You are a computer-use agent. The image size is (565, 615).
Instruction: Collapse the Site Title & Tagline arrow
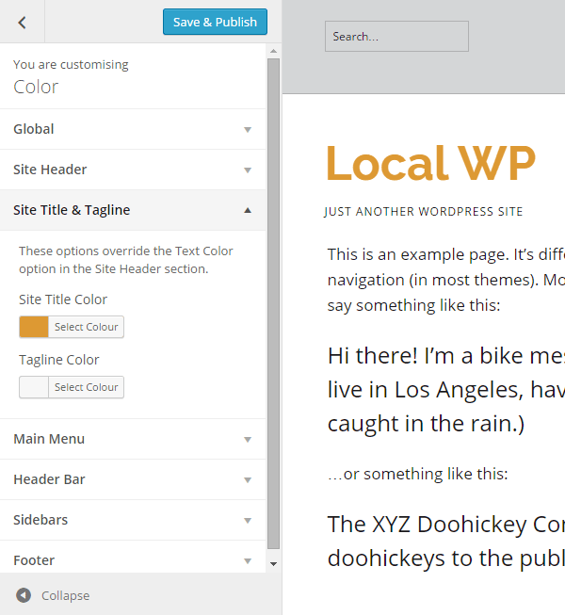248,210
